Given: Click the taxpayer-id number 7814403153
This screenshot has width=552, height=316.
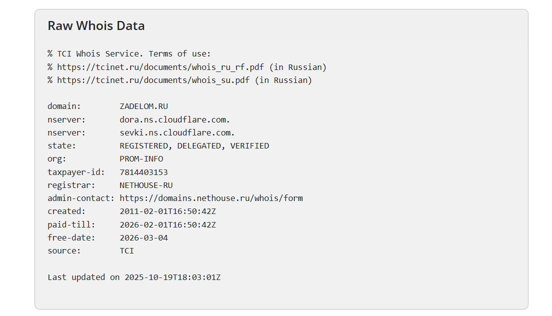Looking at the screenshot, I should (144, 172).
